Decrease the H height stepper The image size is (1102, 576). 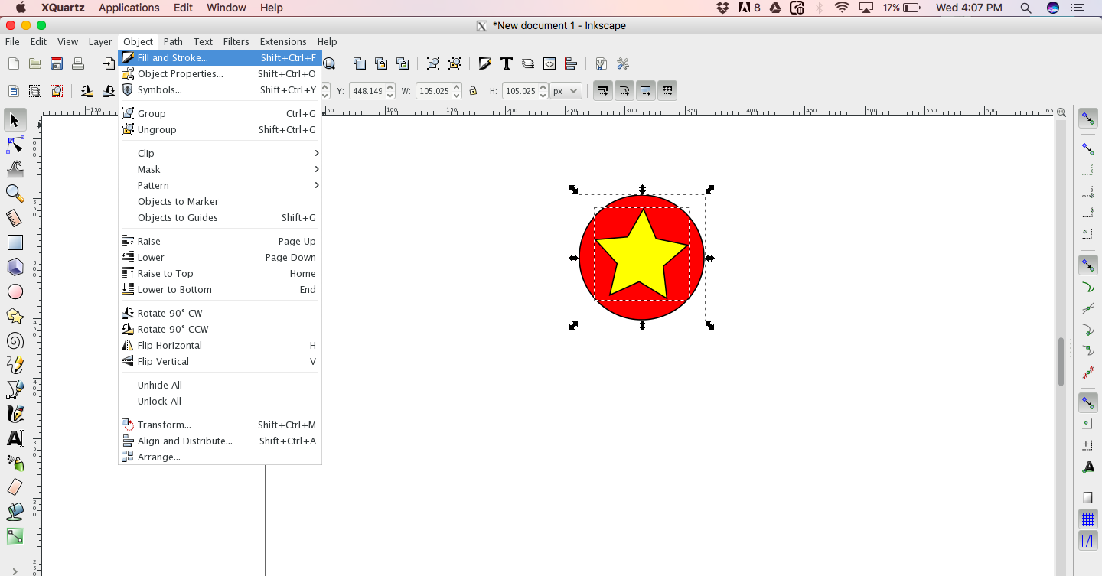coord(543,96)
